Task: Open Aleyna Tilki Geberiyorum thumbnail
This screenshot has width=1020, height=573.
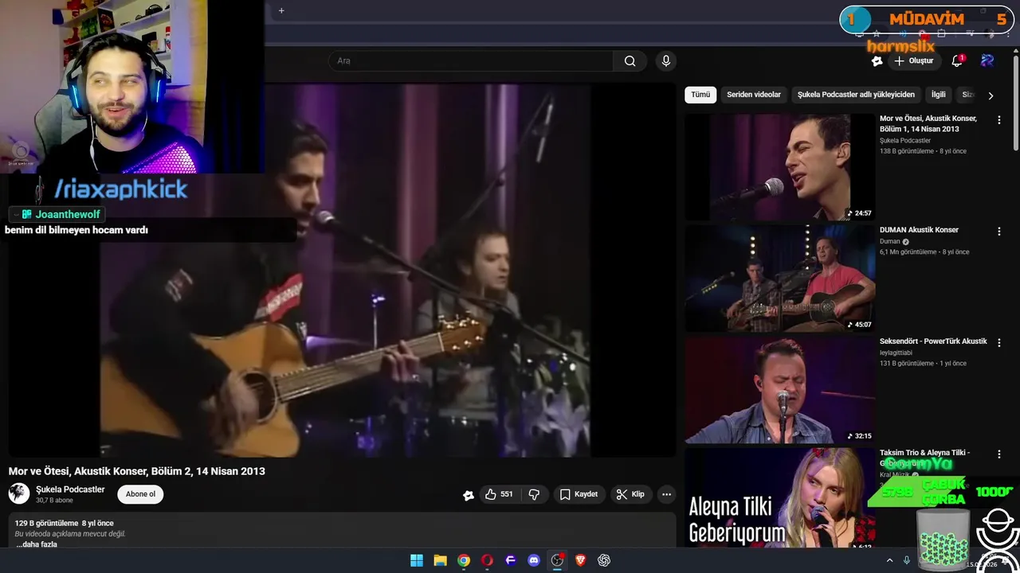Action: tap(780, 498)
